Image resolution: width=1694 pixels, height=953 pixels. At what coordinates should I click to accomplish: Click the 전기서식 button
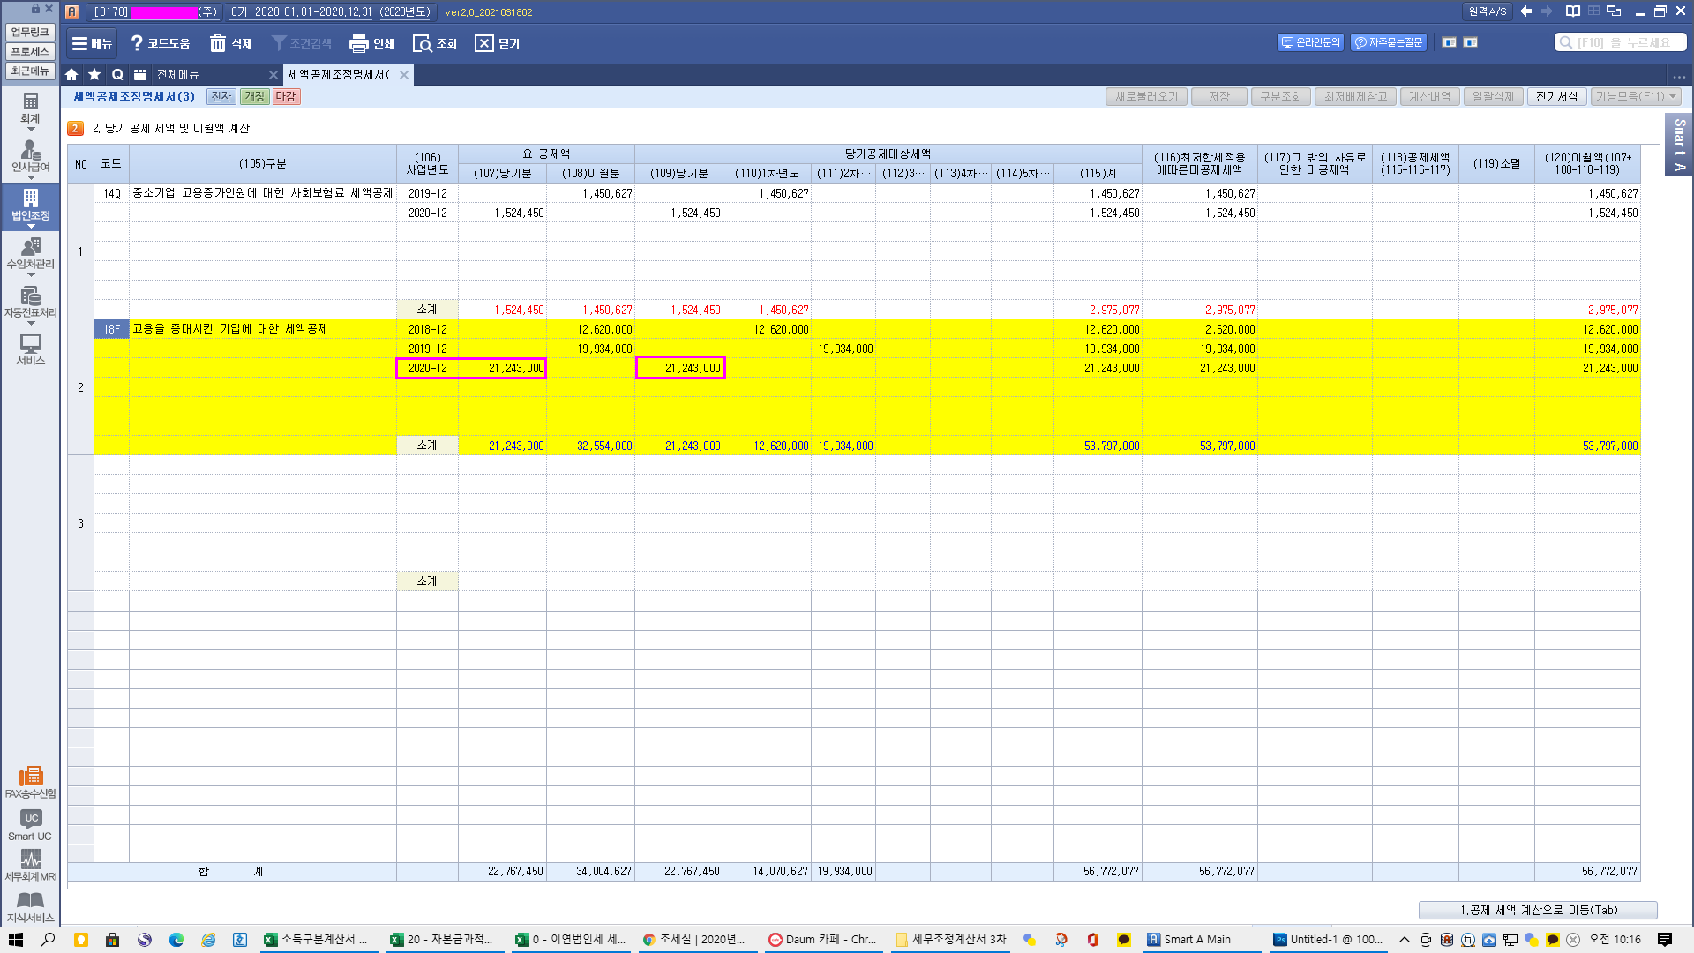point(1555,97)
